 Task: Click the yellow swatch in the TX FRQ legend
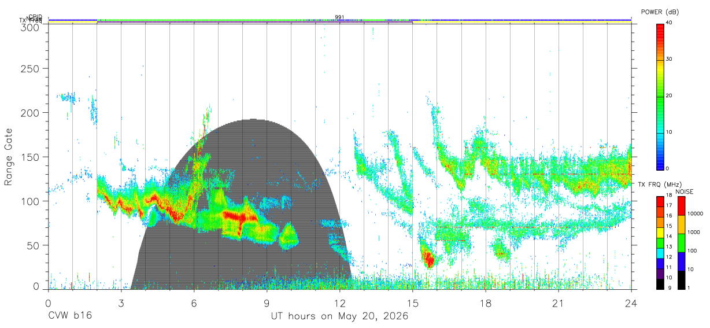(x=660, y=232)
